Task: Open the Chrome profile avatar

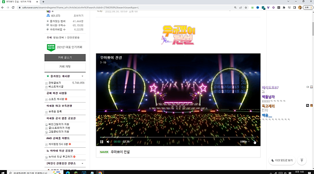Action: (x=300, y=7)
